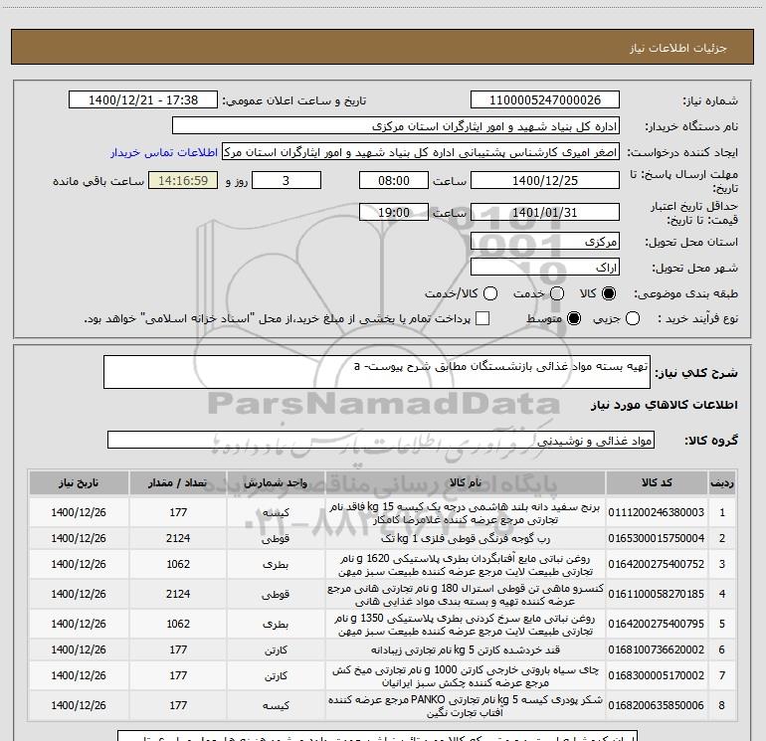Click the روغن سرخ کردنی 1350 g item name
The height and width of the screenshot is (741, 766).
point(466,625)
